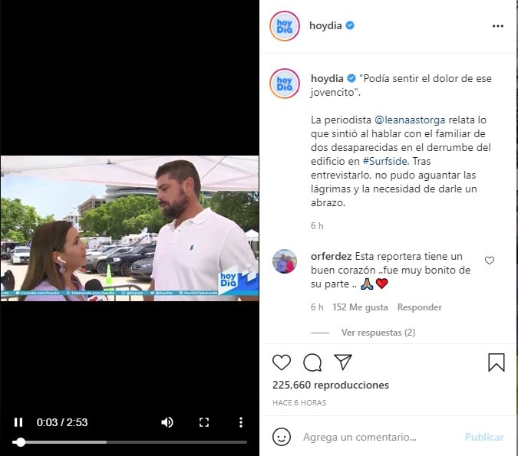Click the video progress bar
This screenshot has height=456, width=518.
click(x=130, y=442)
